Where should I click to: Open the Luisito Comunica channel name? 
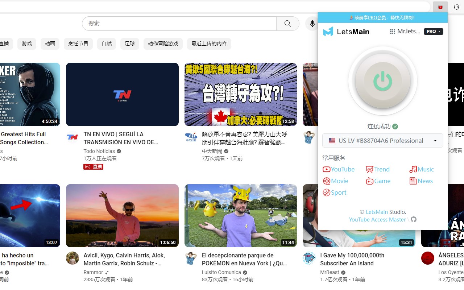(x=221, y=272)
